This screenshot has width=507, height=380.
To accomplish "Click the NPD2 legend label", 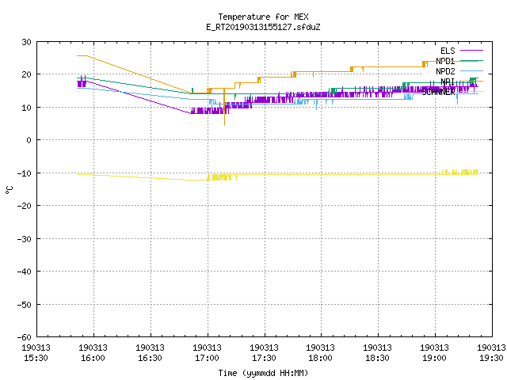I will click(x=445, y=71).
